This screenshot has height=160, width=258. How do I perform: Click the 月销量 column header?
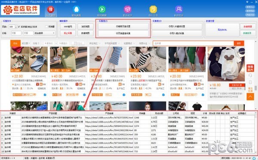pos(142,114)
